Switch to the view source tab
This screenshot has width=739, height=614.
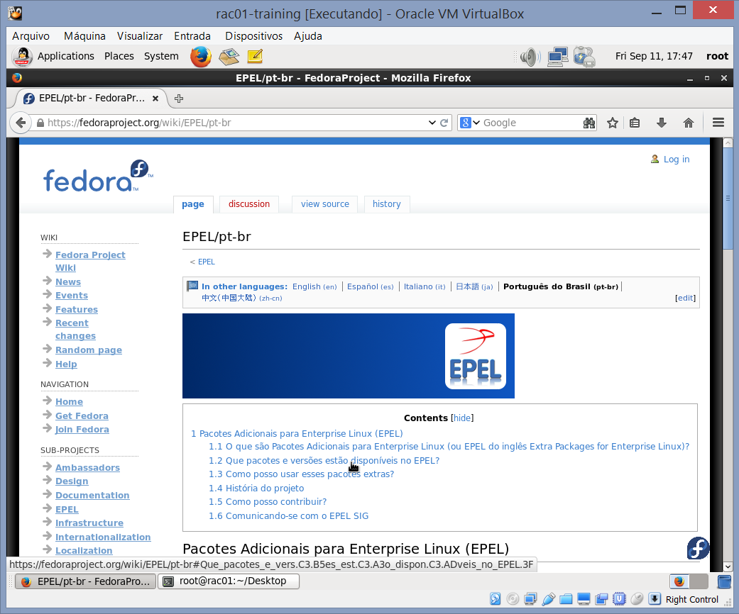point(324,204)
